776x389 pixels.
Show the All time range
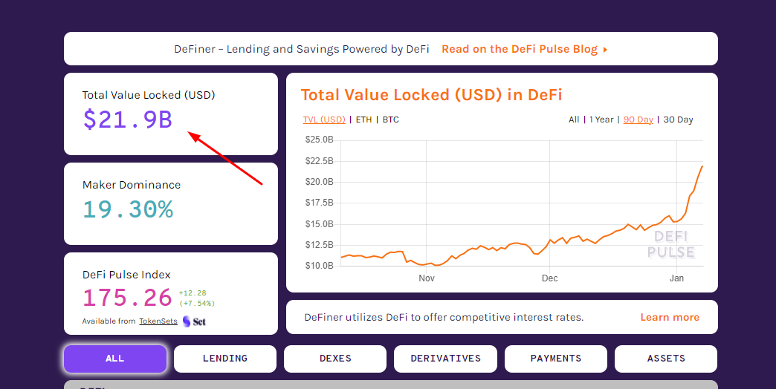coord(574,120)
